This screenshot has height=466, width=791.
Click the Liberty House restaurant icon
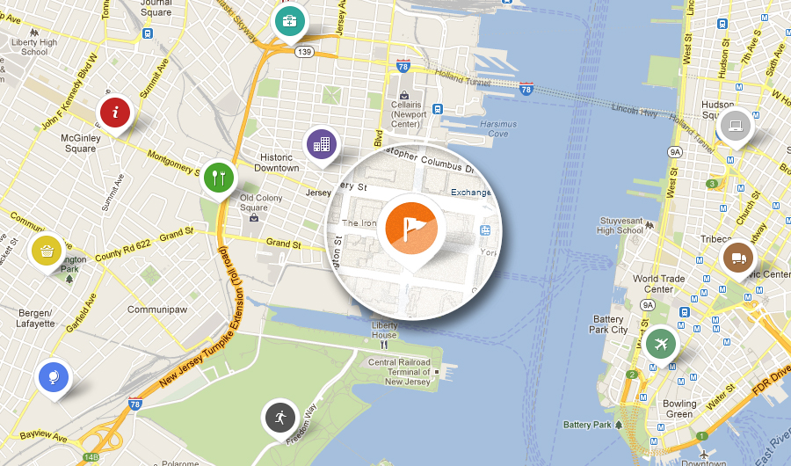click(x=384, y=345)
